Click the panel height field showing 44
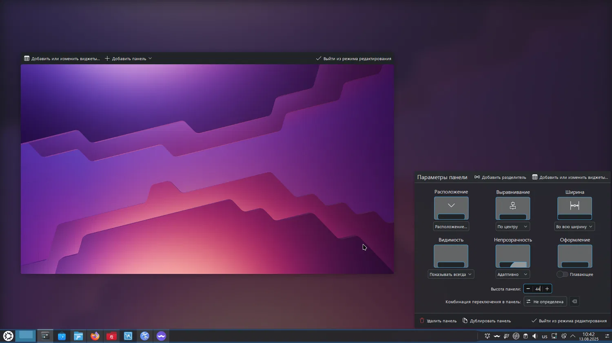The image size is (612, 343). tap(538, 289)
